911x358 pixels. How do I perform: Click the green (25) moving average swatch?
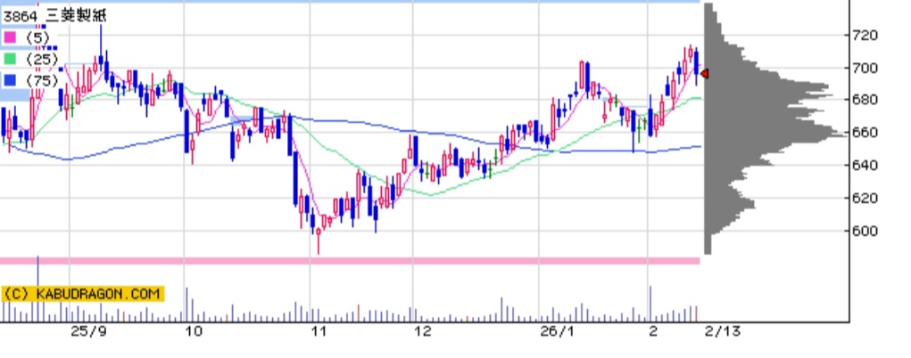coord(9,59)
